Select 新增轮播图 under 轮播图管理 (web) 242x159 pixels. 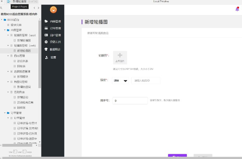click(24, 51)
